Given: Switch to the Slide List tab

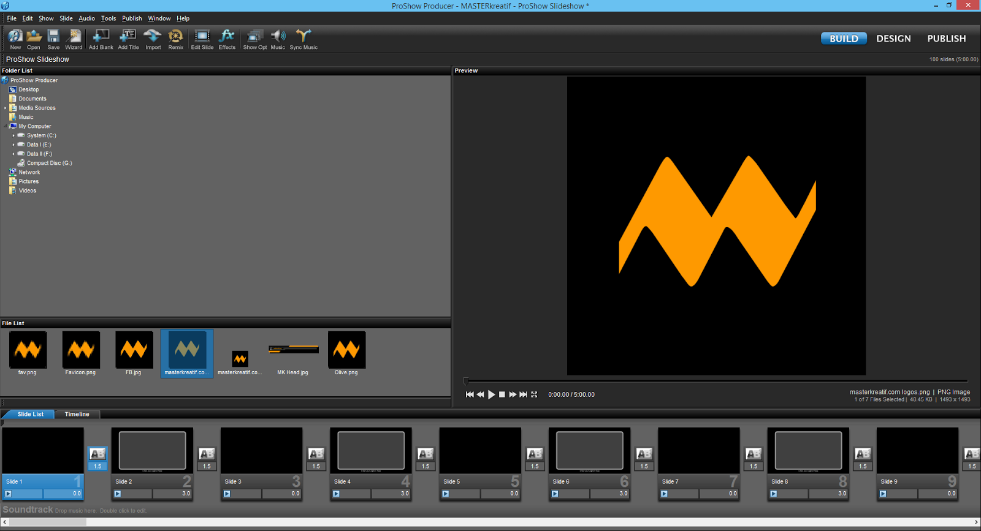Looking at the screenshot, I should (x=30, y=414).
